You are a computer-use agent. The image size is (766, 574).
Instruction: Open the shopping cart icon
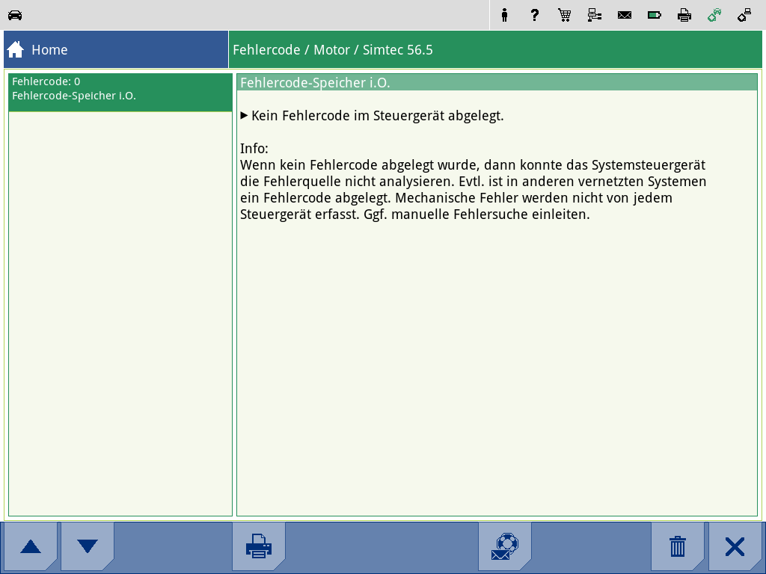click(565, 15)
